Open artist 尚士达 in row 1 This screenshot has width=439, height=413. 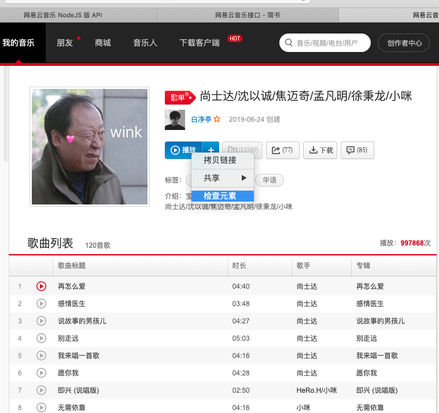pos(307,287)
